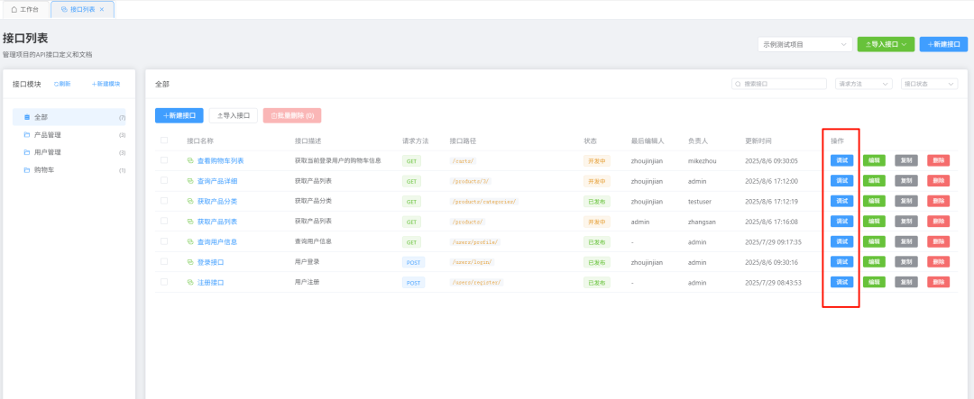Screen dimensions: 974x399
Task: Open the 接口状态 filter dropdown
Action: point(929,84)
